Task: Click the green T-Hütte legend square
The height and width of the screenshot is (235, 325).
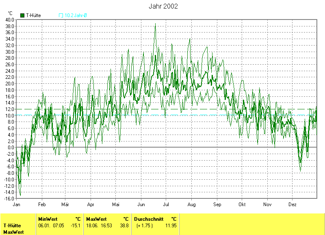Action: click(x=22, y=15)
